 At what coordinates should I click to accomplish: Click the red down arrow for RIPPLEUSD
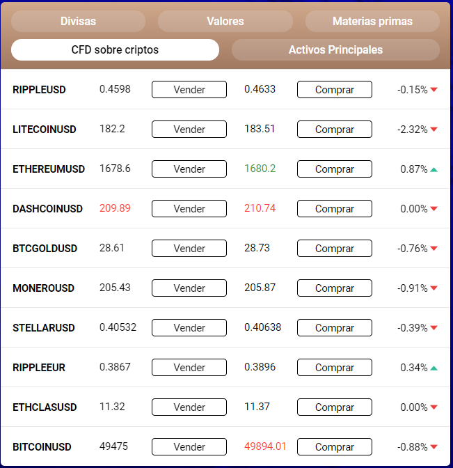click(434, 90)
